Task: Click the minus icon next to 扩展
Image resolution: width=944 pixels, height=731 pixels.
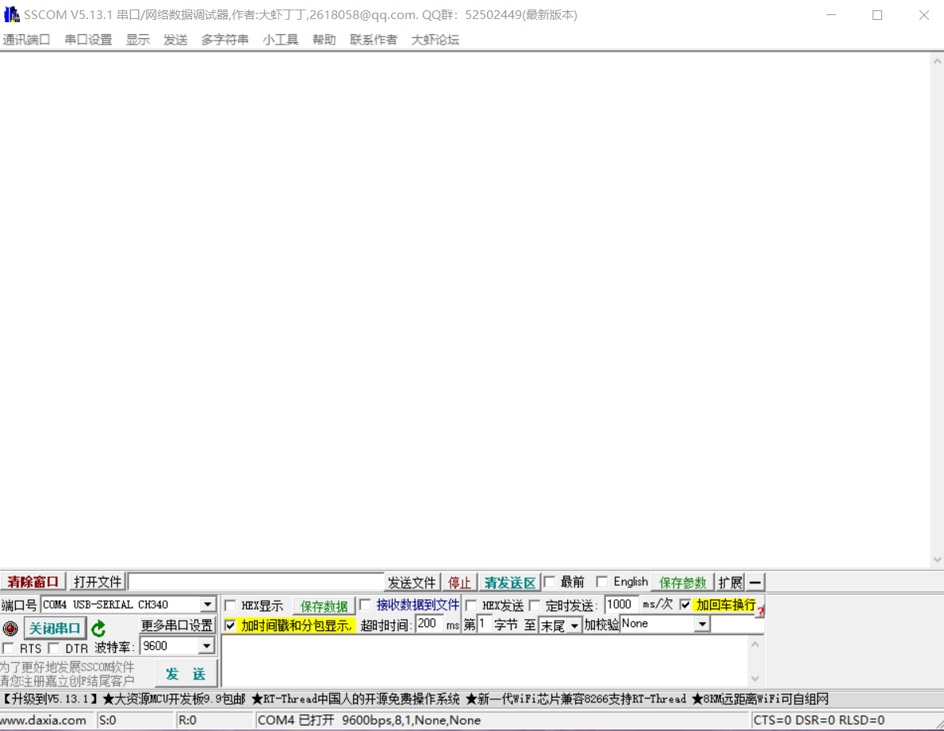Action: tap(754, 582)
